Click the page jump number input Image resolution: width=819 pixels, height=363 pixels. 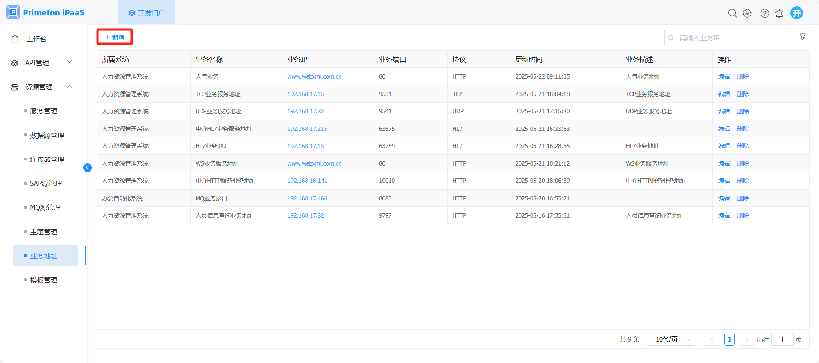pos(782,339)
